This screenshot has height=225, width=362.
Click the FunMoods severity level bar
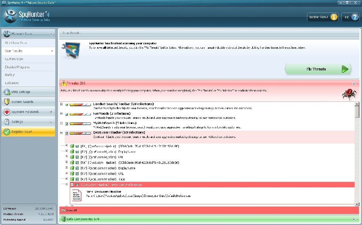click(80, 114)
